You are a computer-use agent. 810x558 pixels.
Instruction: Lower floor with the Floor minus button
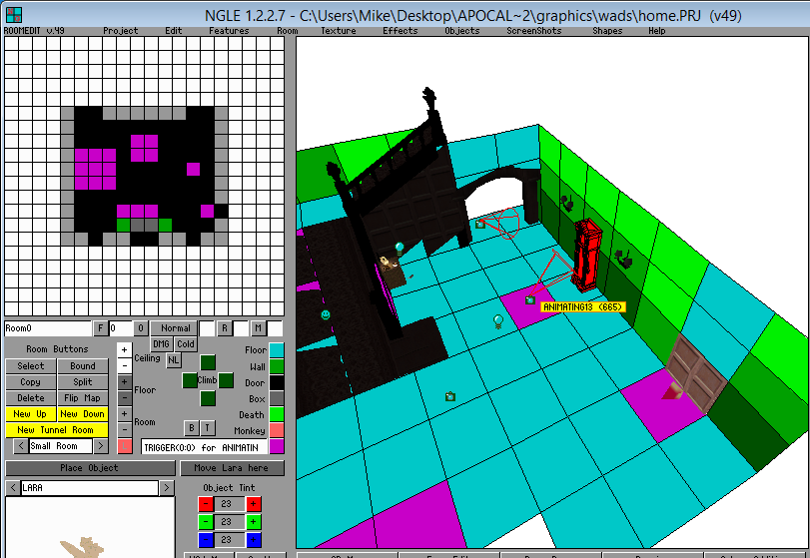[125, 398]
